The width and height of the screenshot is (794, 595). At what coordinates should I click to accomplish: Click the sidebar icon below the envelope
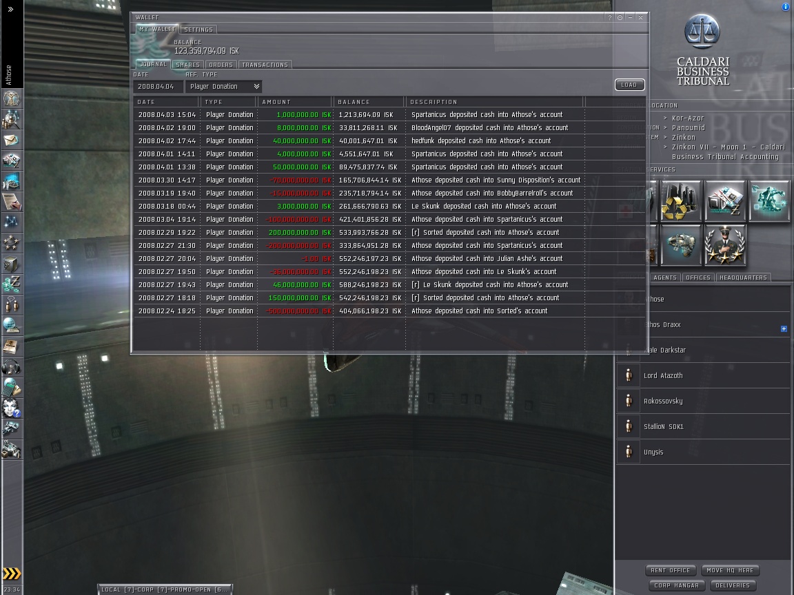click(x=11, y=160)
